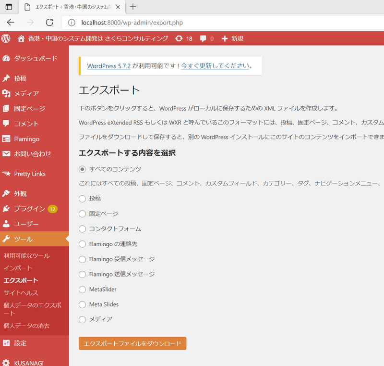Open the プラグイン menu in sidebar
The image size is (384, 366).
coord(29,209)
